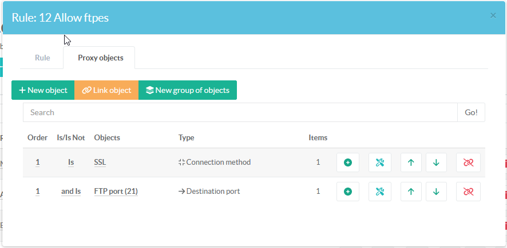Move FTP port (21) object up

click(410, 192)
